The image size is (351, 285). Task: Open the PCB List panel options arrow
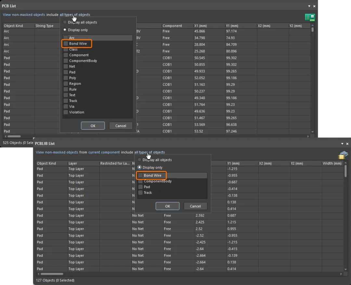(309, 6)
